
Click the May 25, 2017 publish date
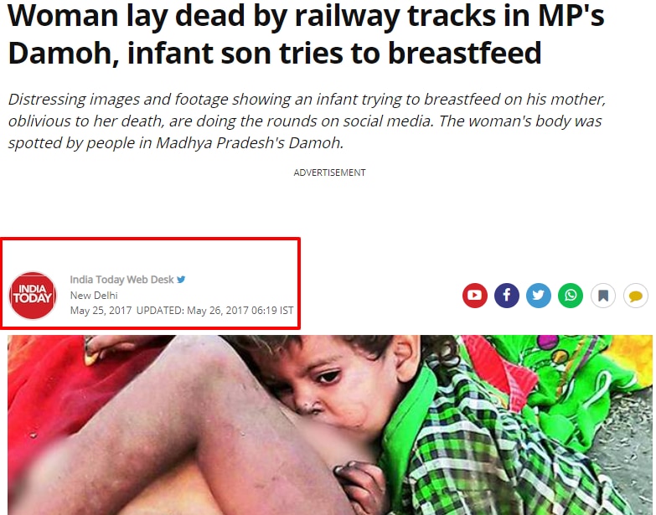coord(101,310)
